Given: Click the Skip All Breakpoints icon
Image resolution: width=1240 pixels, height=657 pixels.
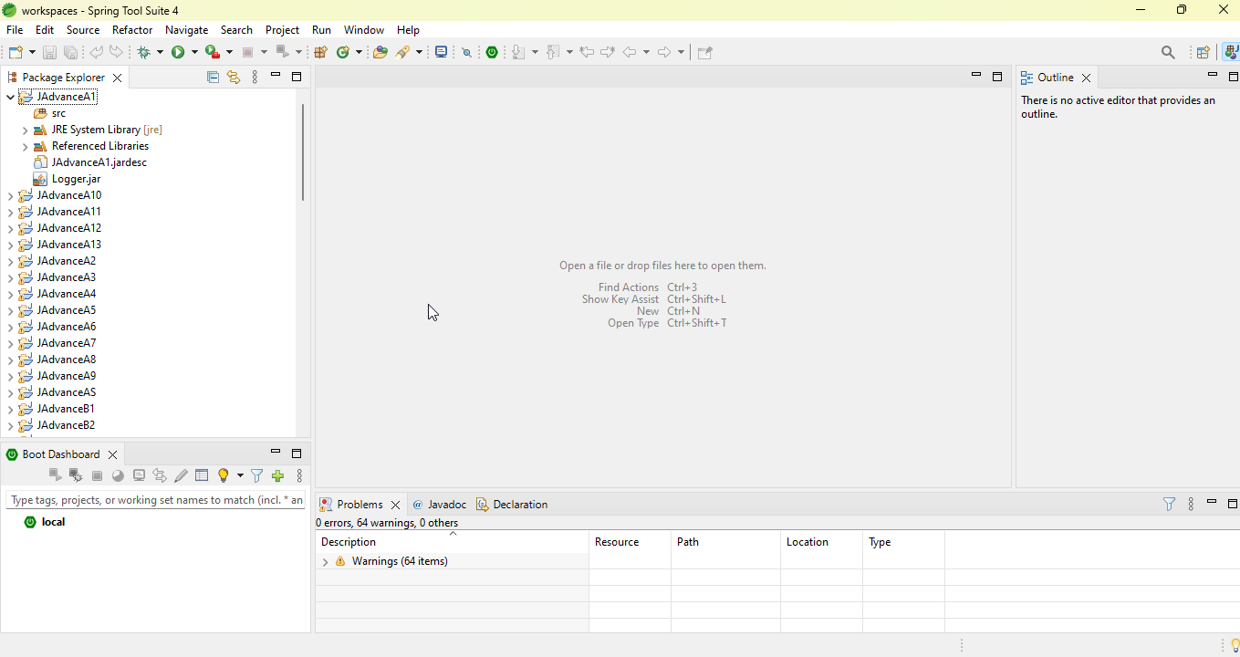Looking at the screenshot, I should point(467,53).
